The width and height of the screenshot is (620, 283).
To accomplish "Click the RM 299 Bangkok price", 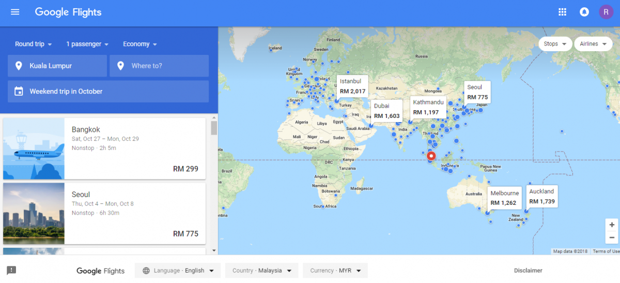I will [x=185, y=169].
